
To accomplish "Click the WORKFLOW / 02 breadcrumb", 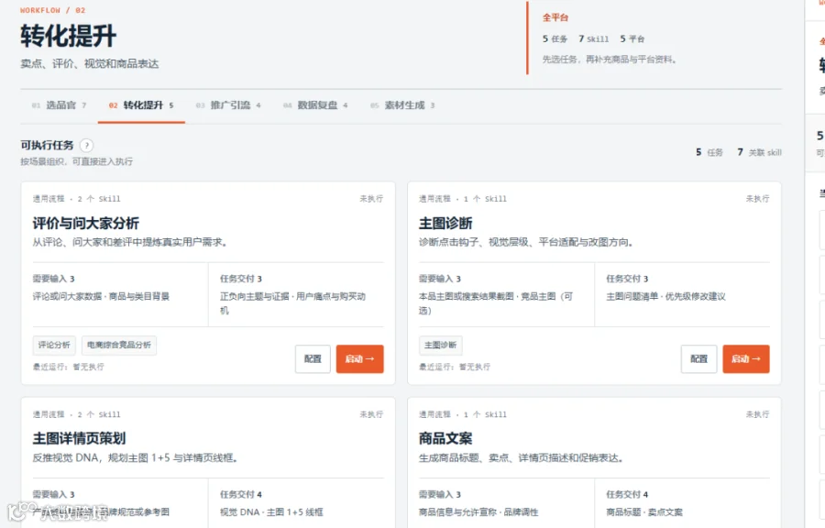I will (52, 10).
